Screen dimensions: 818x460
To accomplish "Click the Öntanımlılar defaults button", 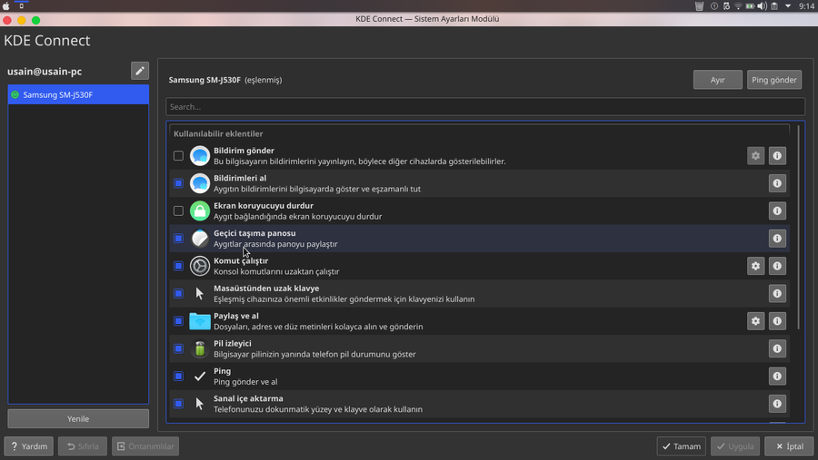I will (x=145, y=446).
